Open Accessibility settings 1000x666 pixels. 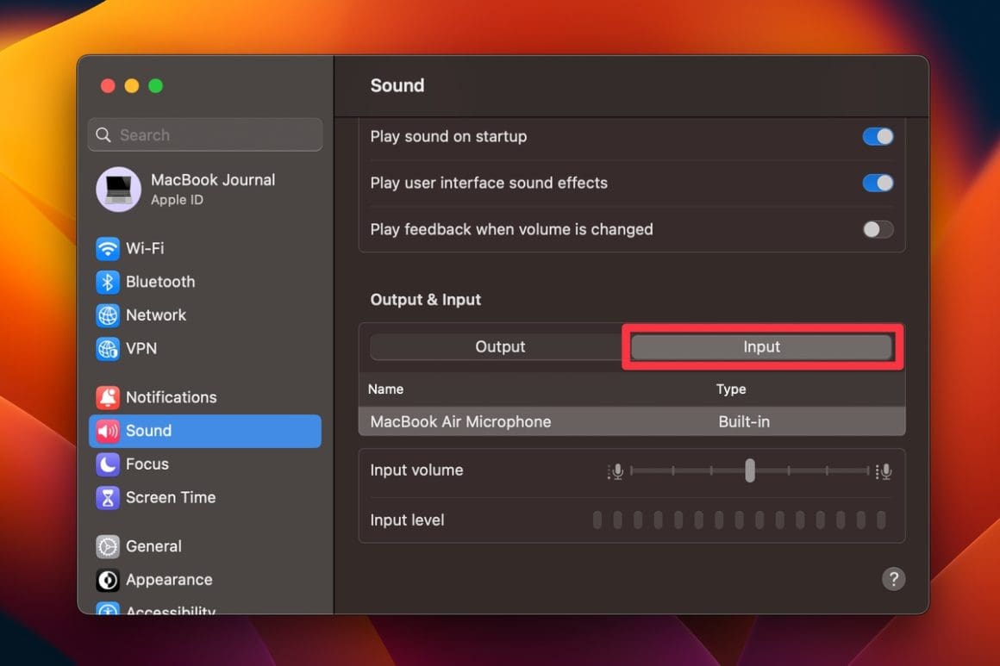pos(170,610)
